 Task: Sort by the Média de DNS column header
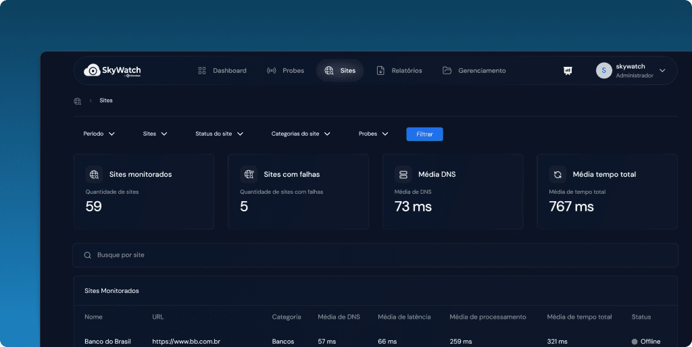coord(339,317)
